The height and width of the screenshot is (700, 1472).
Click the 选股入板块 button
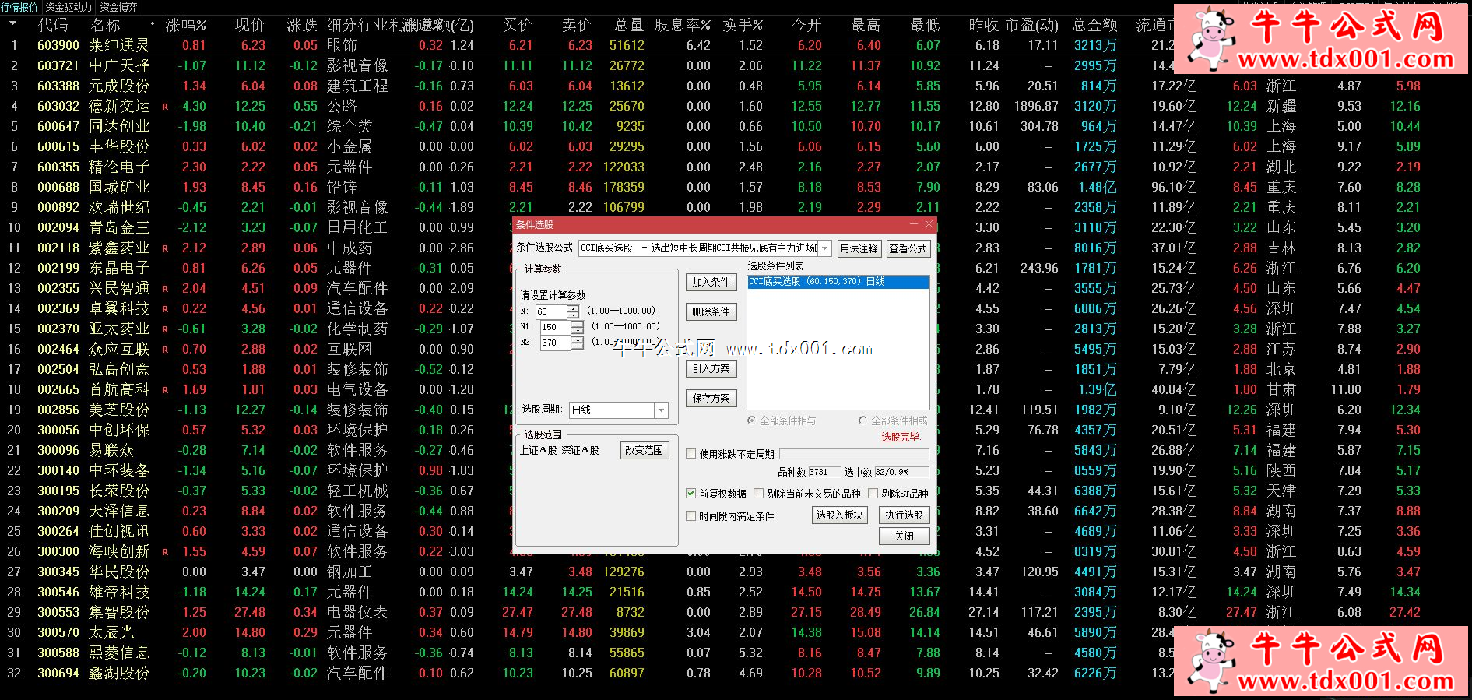pyautogui.click(x=839, y=515)
